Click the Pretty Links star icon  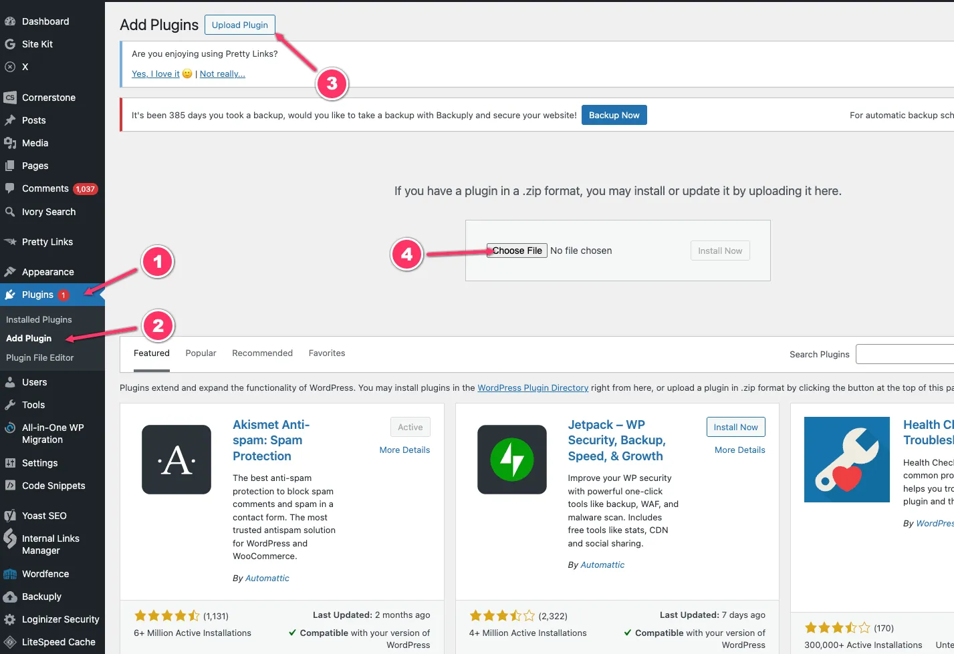10,242
